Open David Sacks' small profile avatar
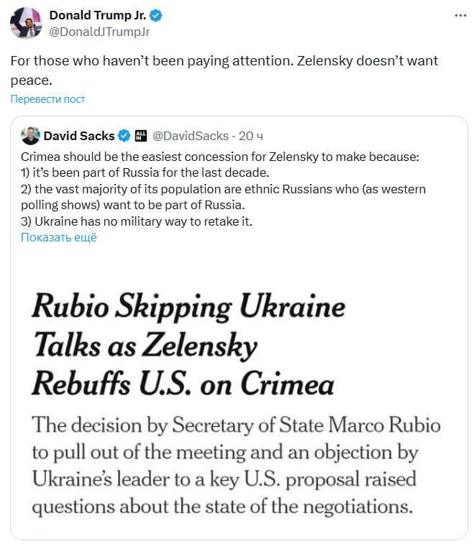474x544 pixels. [30, 136]
